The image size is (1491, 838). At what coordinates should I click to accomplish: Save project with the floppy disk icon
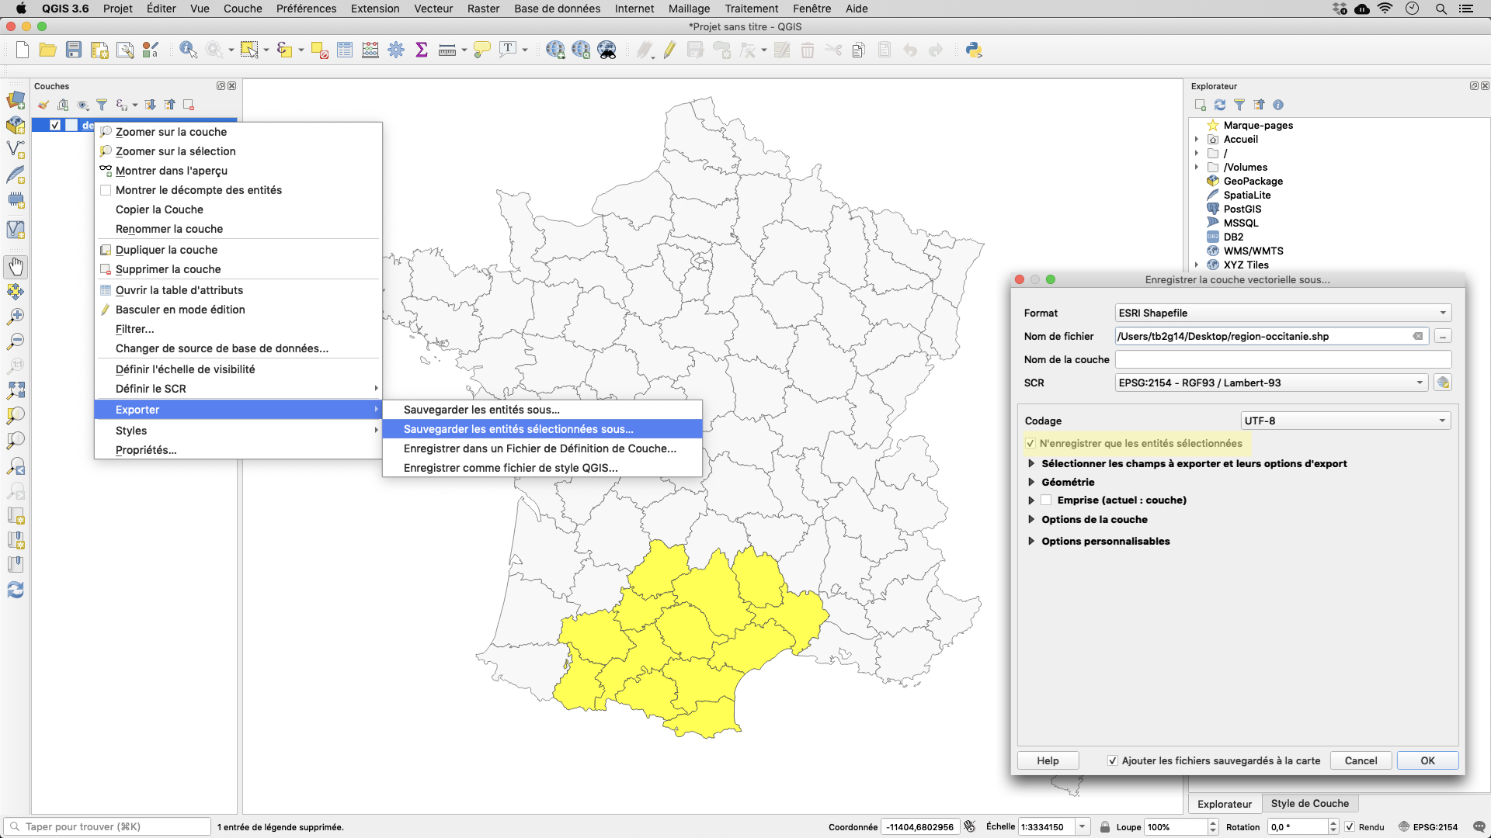[74, 50]
